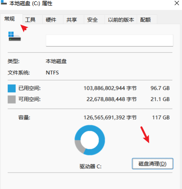Click the donut usage chart
182x189 pixels.
pos(89,140)
